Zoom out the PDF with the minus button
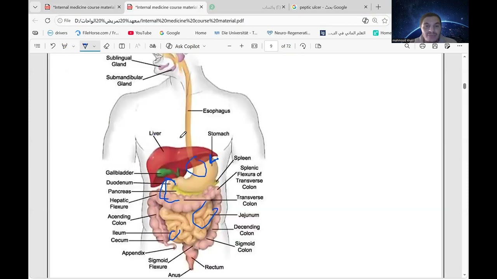 (229, 46)
